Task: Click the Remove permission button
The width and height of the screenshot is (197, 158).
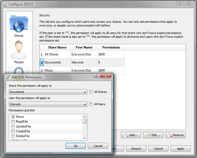Action: pyautogui.click(x=175, y=135)
